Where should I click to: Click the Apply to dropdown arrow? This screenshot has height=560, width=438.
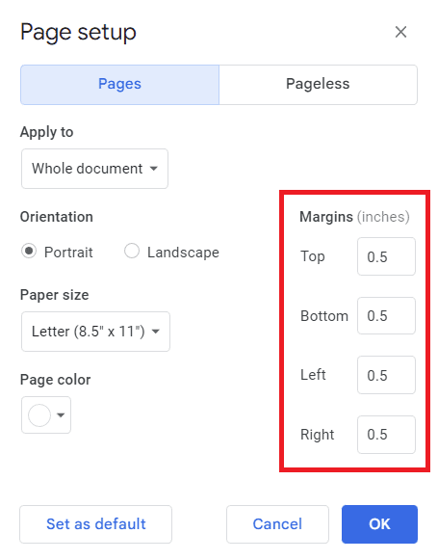point(154,169)
